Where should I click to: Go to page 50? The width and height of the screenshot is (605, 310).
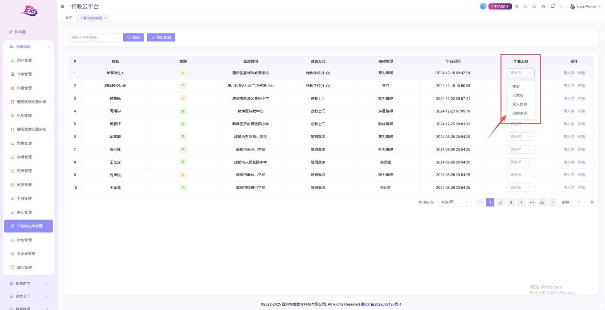[542, 202]
